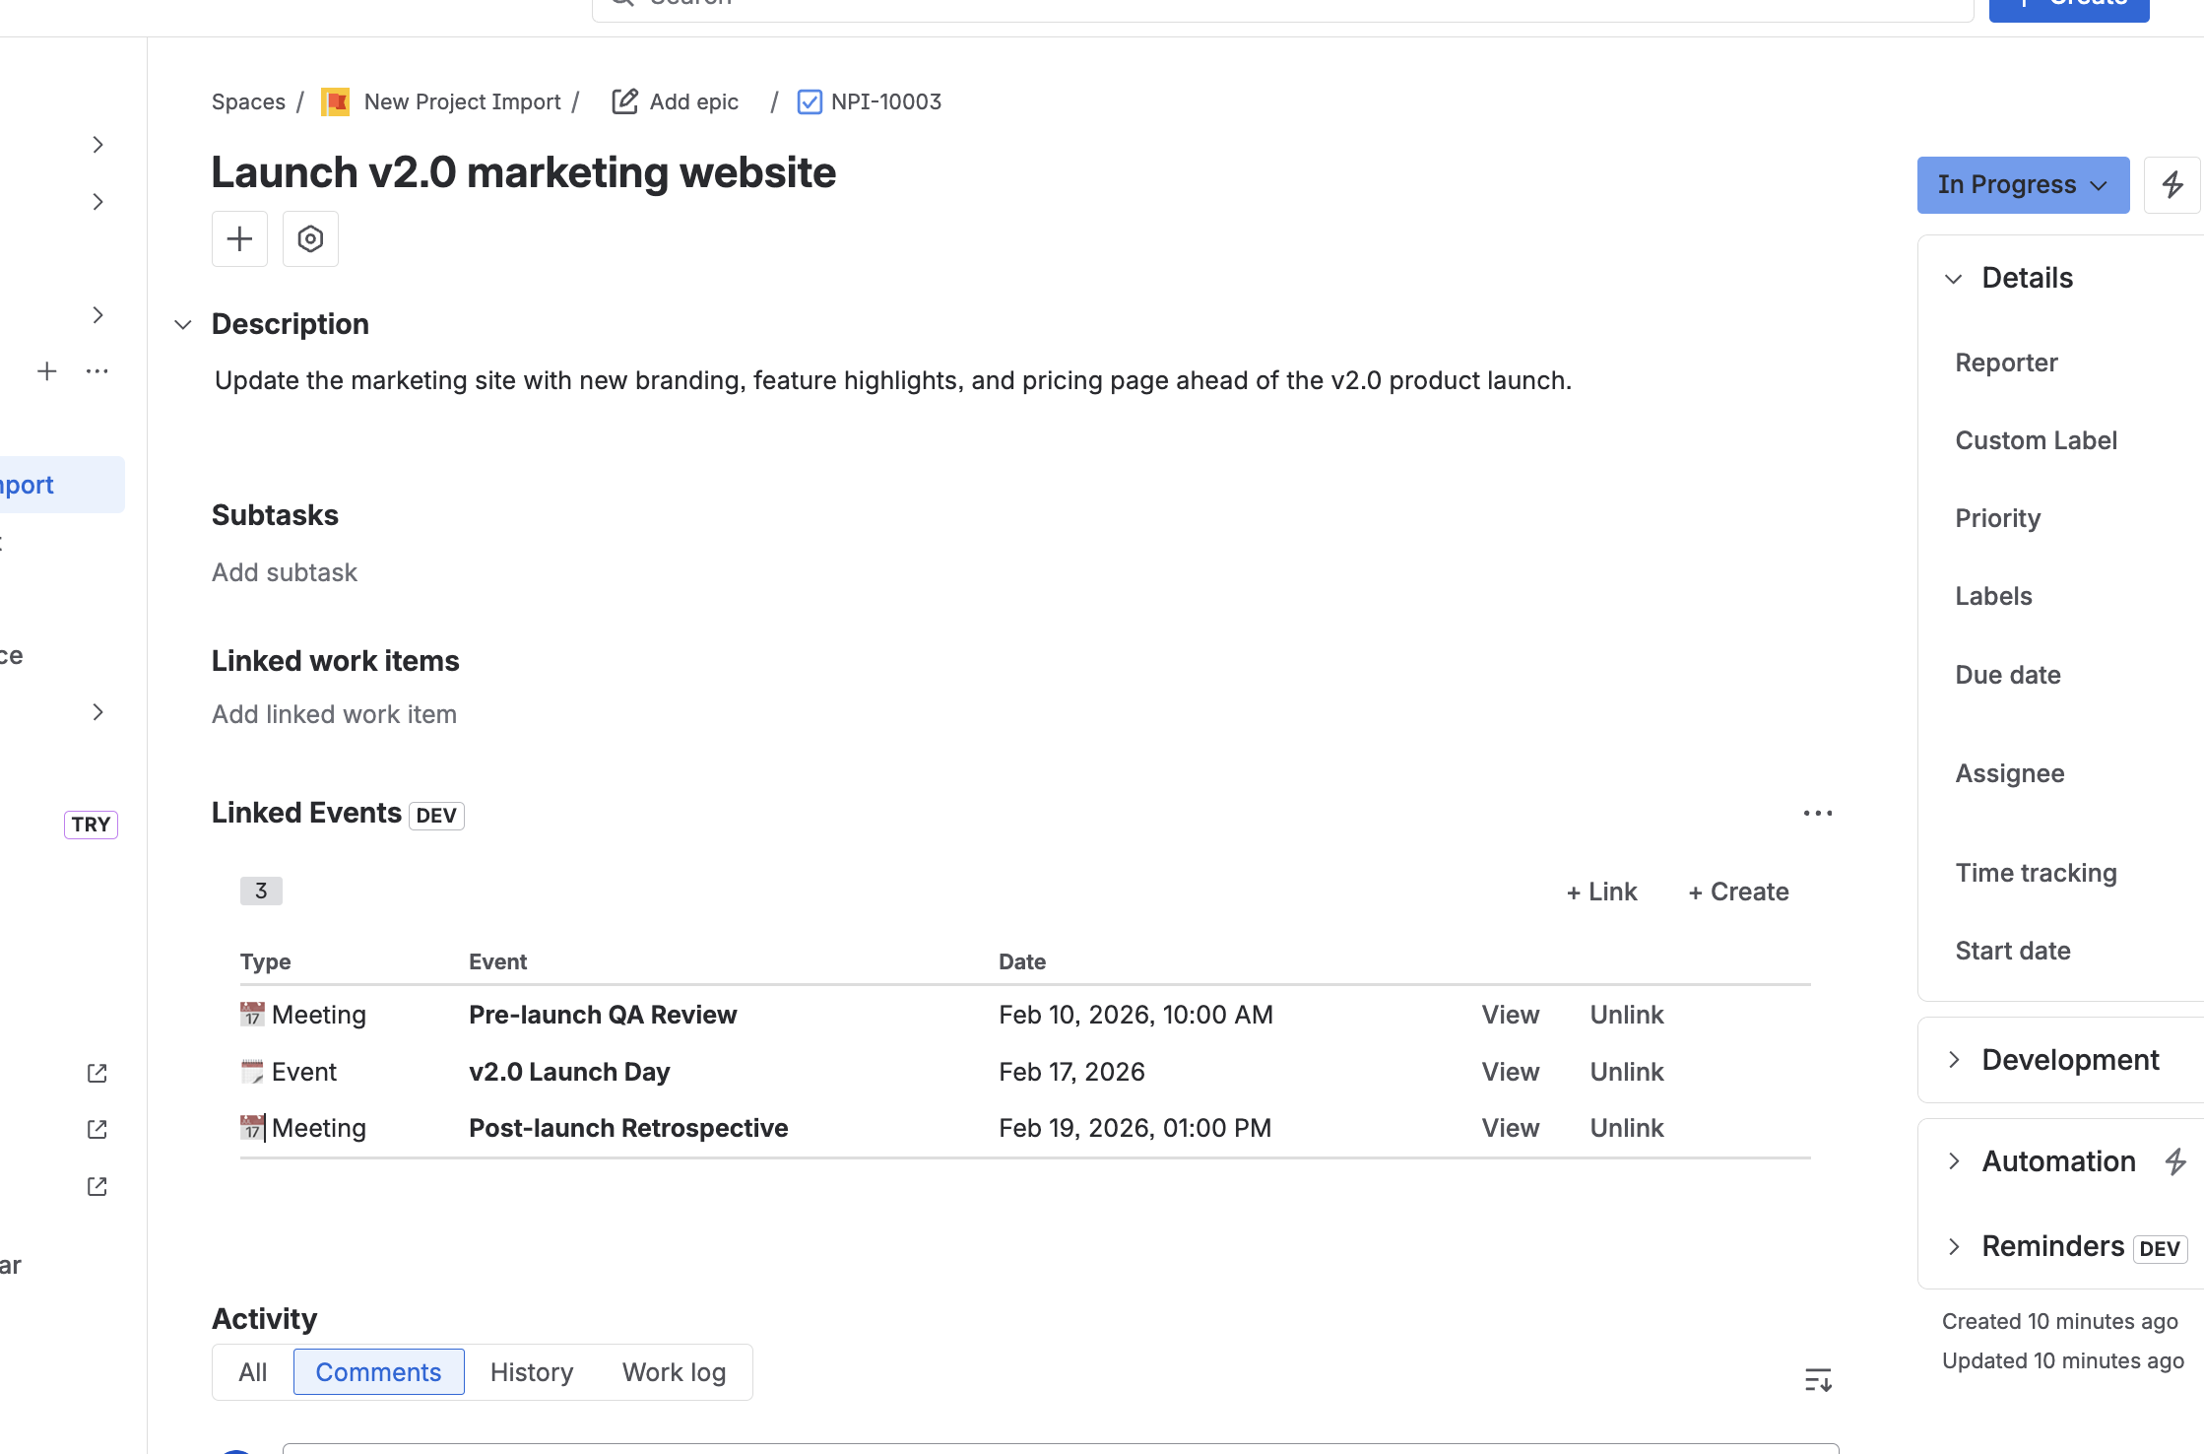Click the New Project Import flag icon
This screenshot has width=2204, height=1454.
tap(336, 101)
